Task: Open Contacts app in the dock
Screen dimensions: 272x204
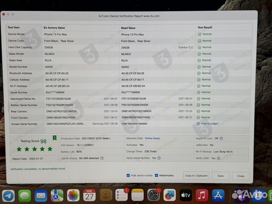Action: coord(105,195)
